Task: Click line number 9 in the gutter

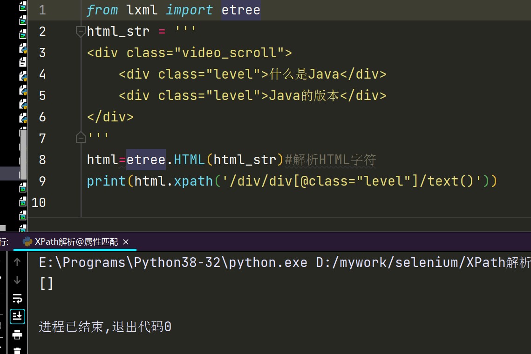Action: tap(42, 181)
